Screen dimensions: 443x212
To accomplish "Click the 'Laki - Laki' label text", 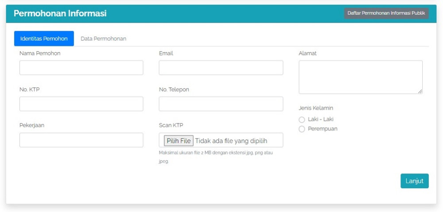I will pyautogui.click(x=320, y=119).
